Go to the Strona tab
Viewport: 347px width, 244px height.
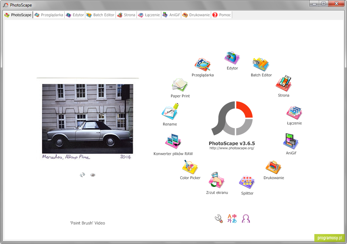(x=126, y=15)
